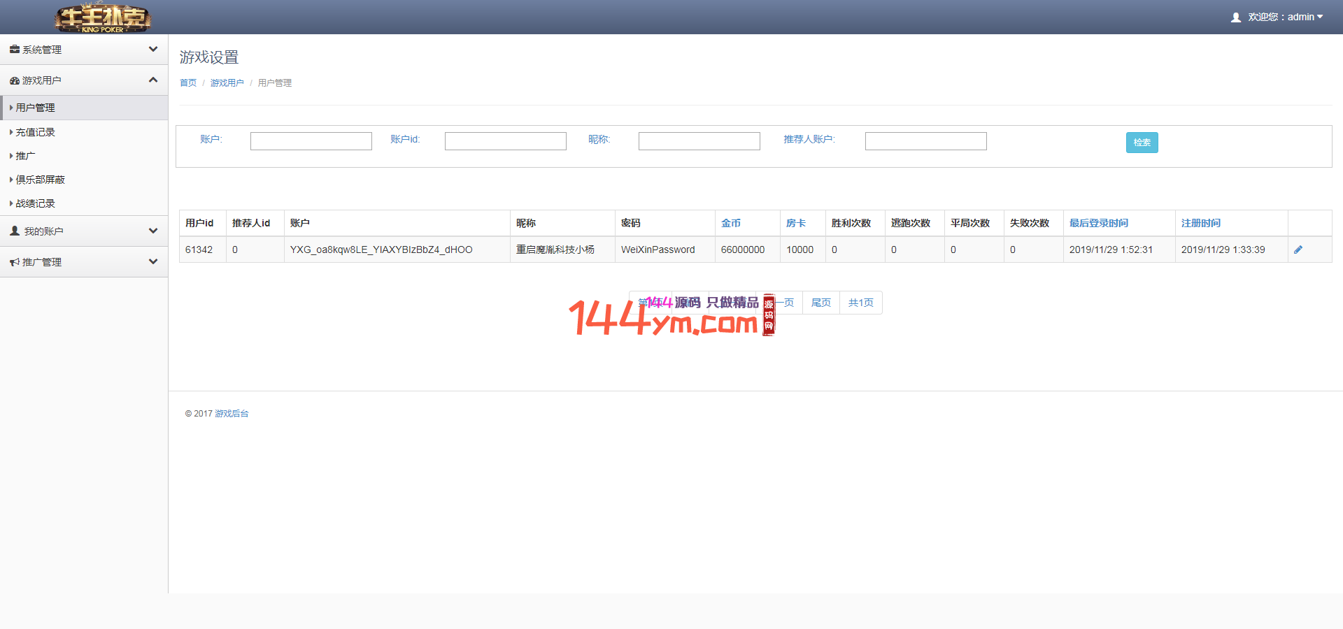Image resolution: width=1343 pixels, height=629 pixels.
Task: Collapse the 游戏用户 menu chevron
Action: tap(153, 80)
